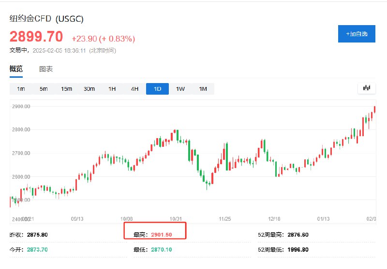Switch chart to 1H interval
This screenshot has height=269, width=387.
click(112, 89)
